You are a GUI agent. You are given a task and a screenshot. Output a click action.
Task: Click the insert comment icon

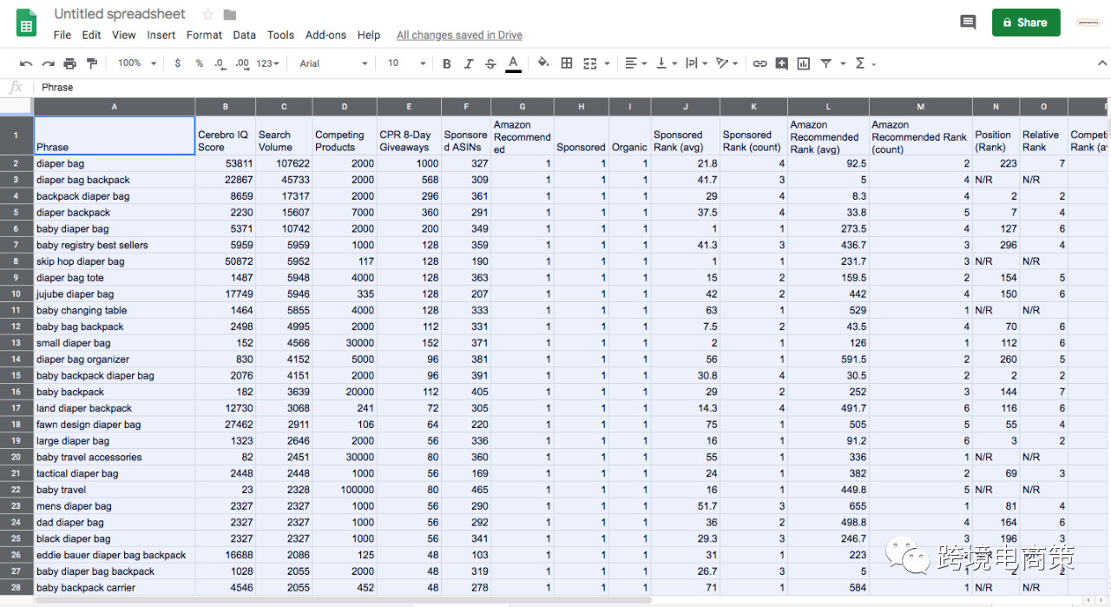pos(782,63)
